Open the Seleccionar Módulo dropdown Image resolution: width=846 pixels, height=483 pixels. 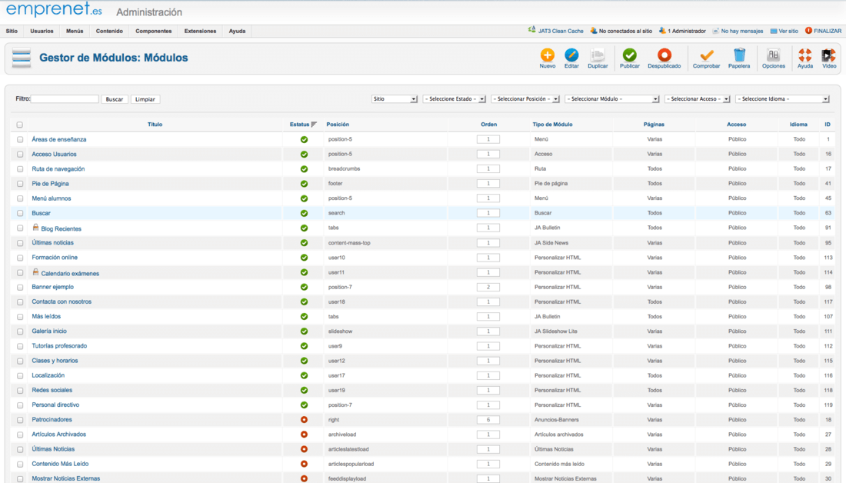click(612, 98)
